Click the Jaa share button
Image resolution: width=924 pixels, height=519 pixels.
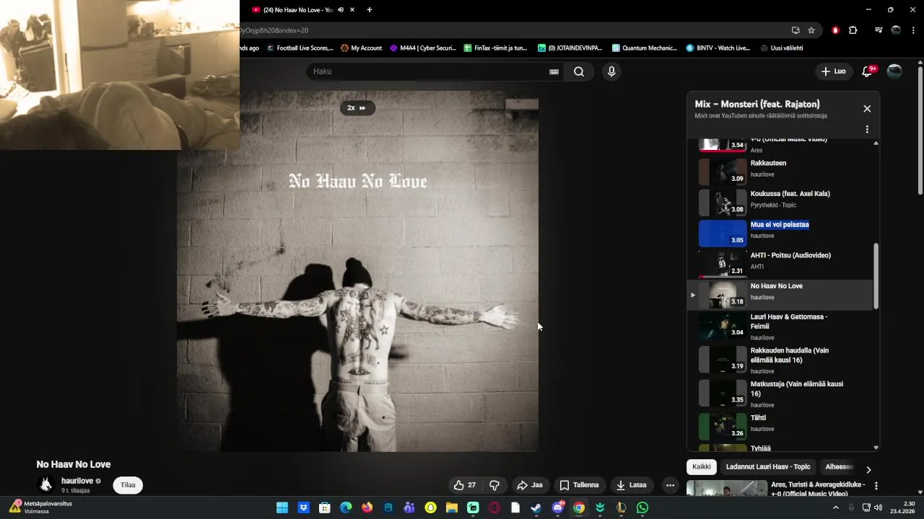click(x=529, y=485)
